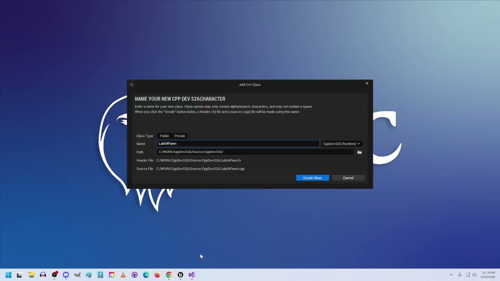
Task: Show hidden system tray icons
Action: coord(451,275)
